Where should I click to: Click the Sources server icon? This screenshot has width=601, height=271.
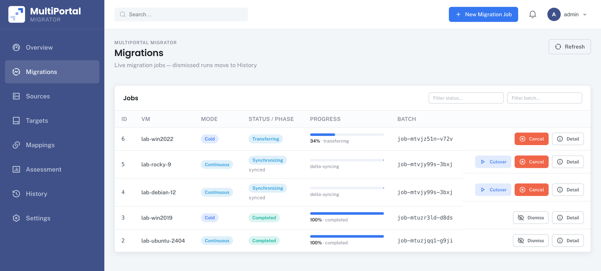tap(16, 96)
